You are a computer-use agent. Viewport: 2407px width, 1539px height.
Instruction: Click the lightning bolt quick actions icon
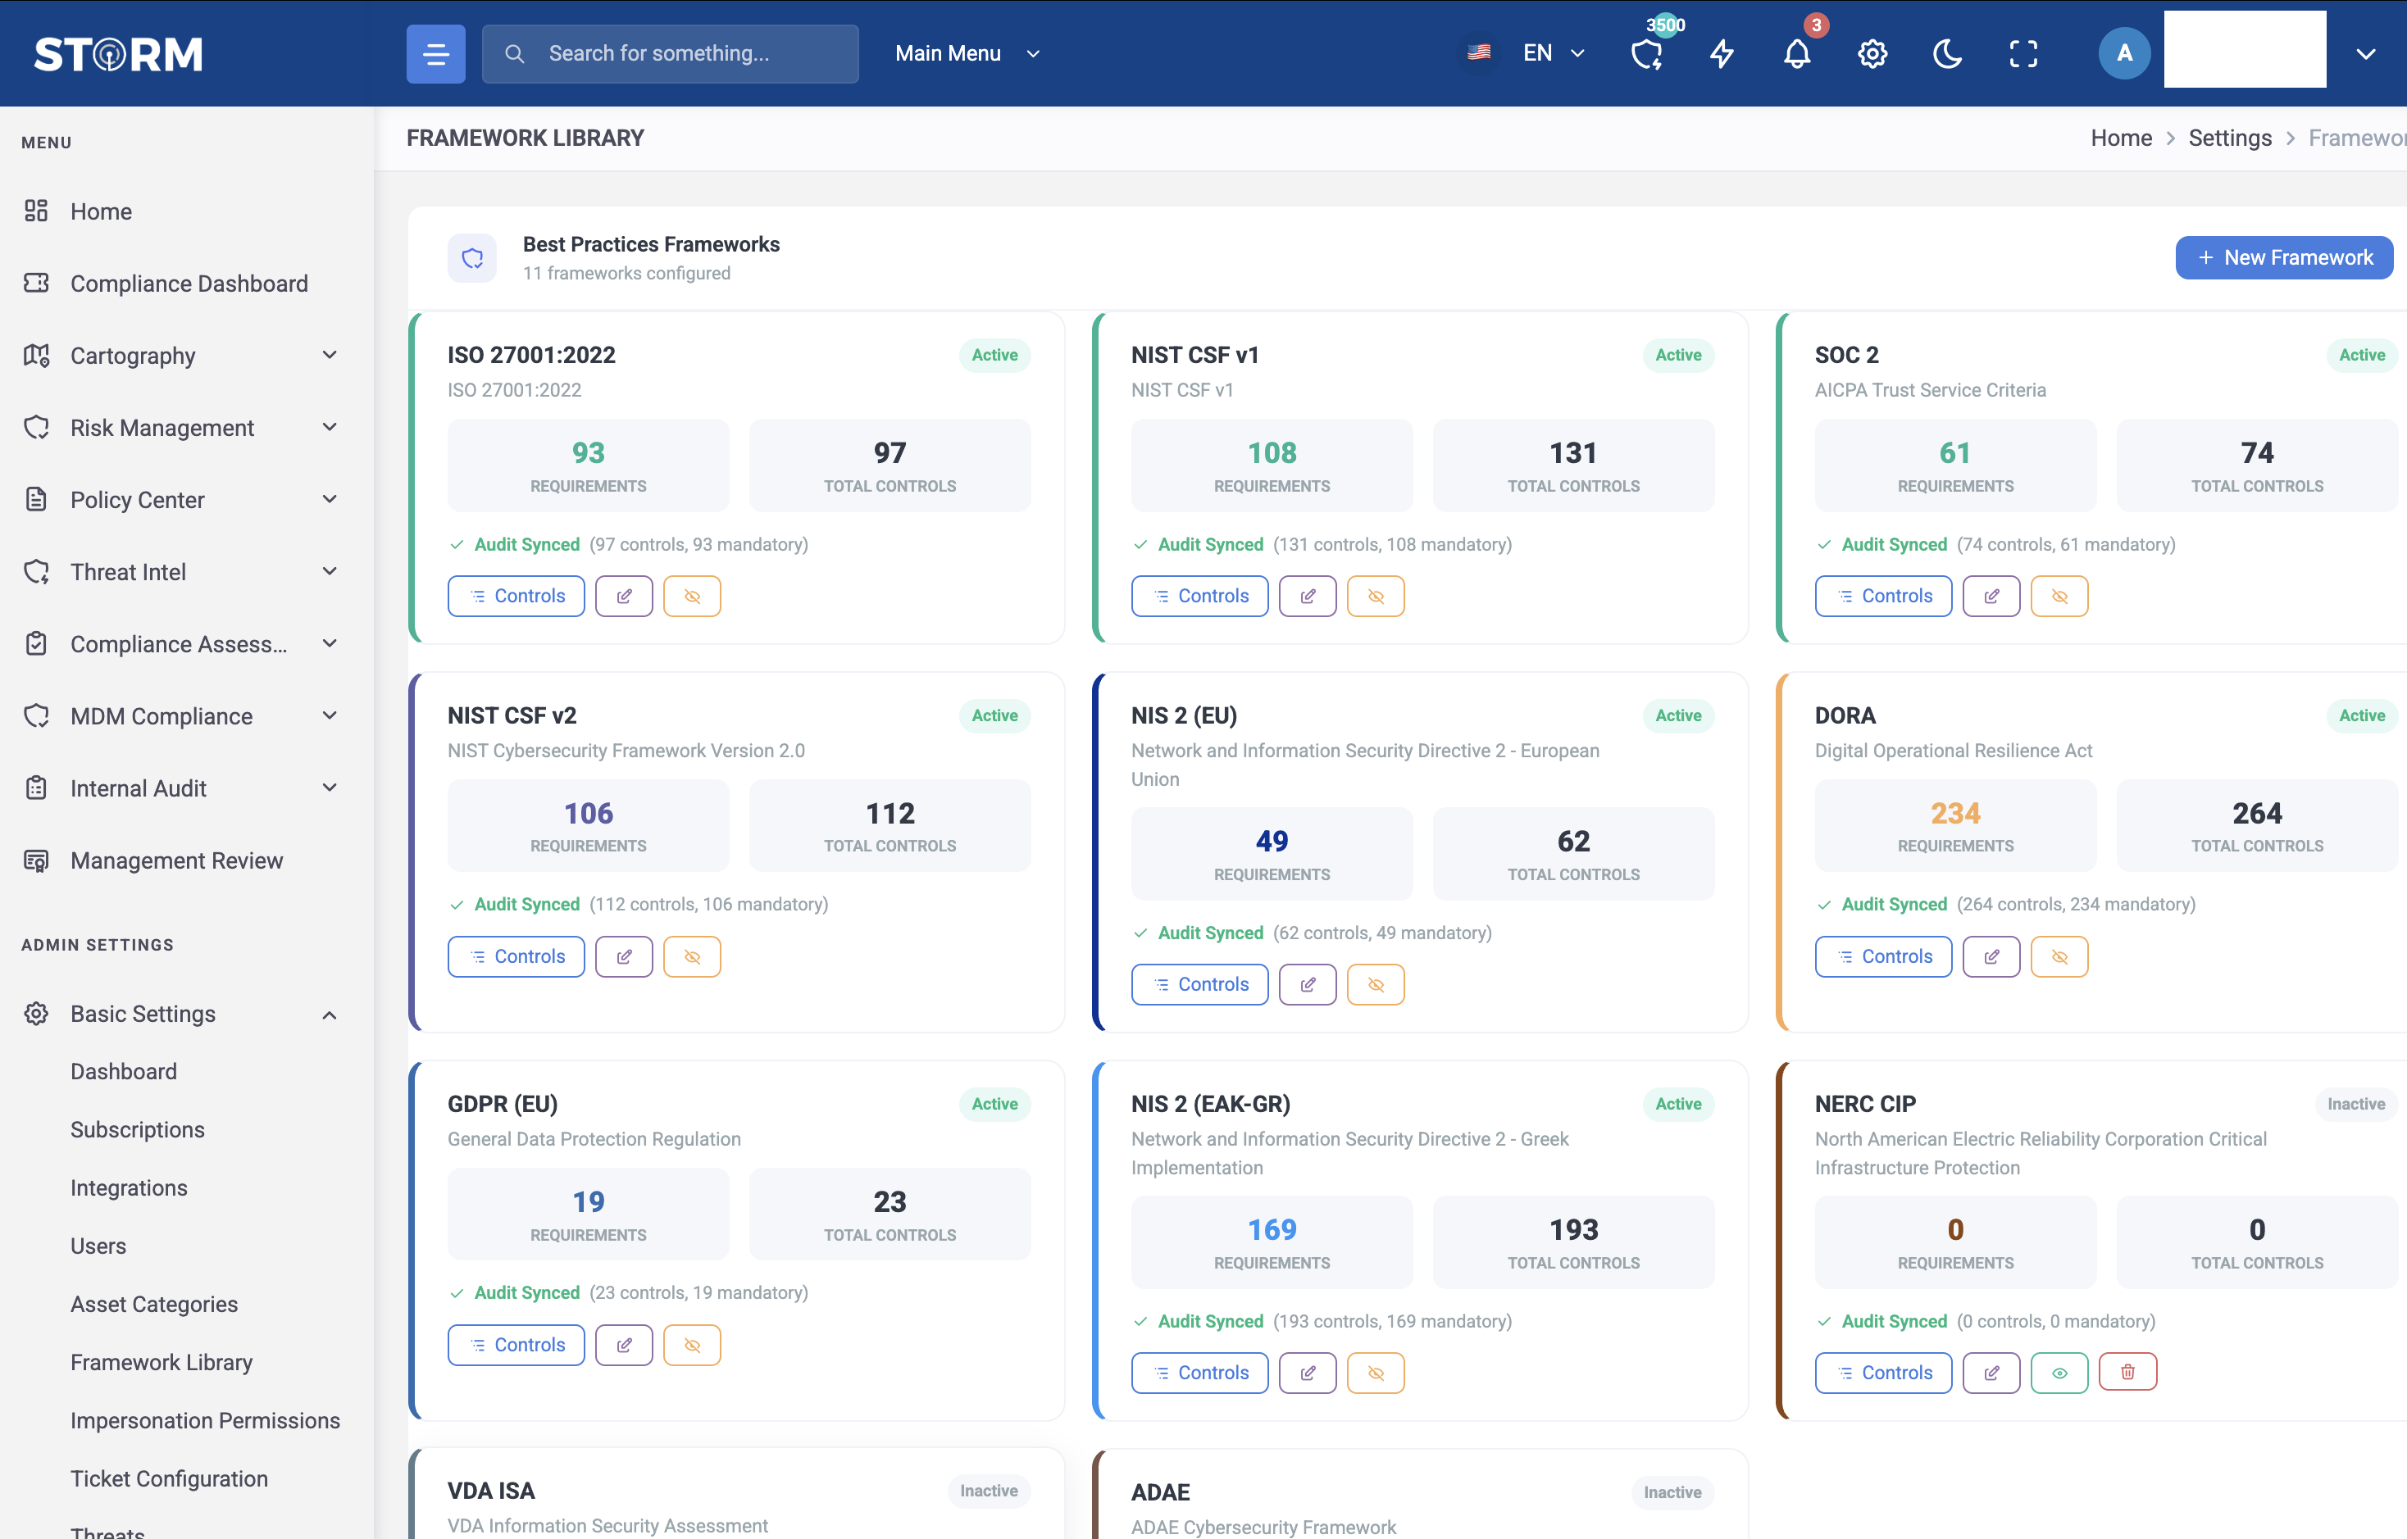tap(1722, 54)
